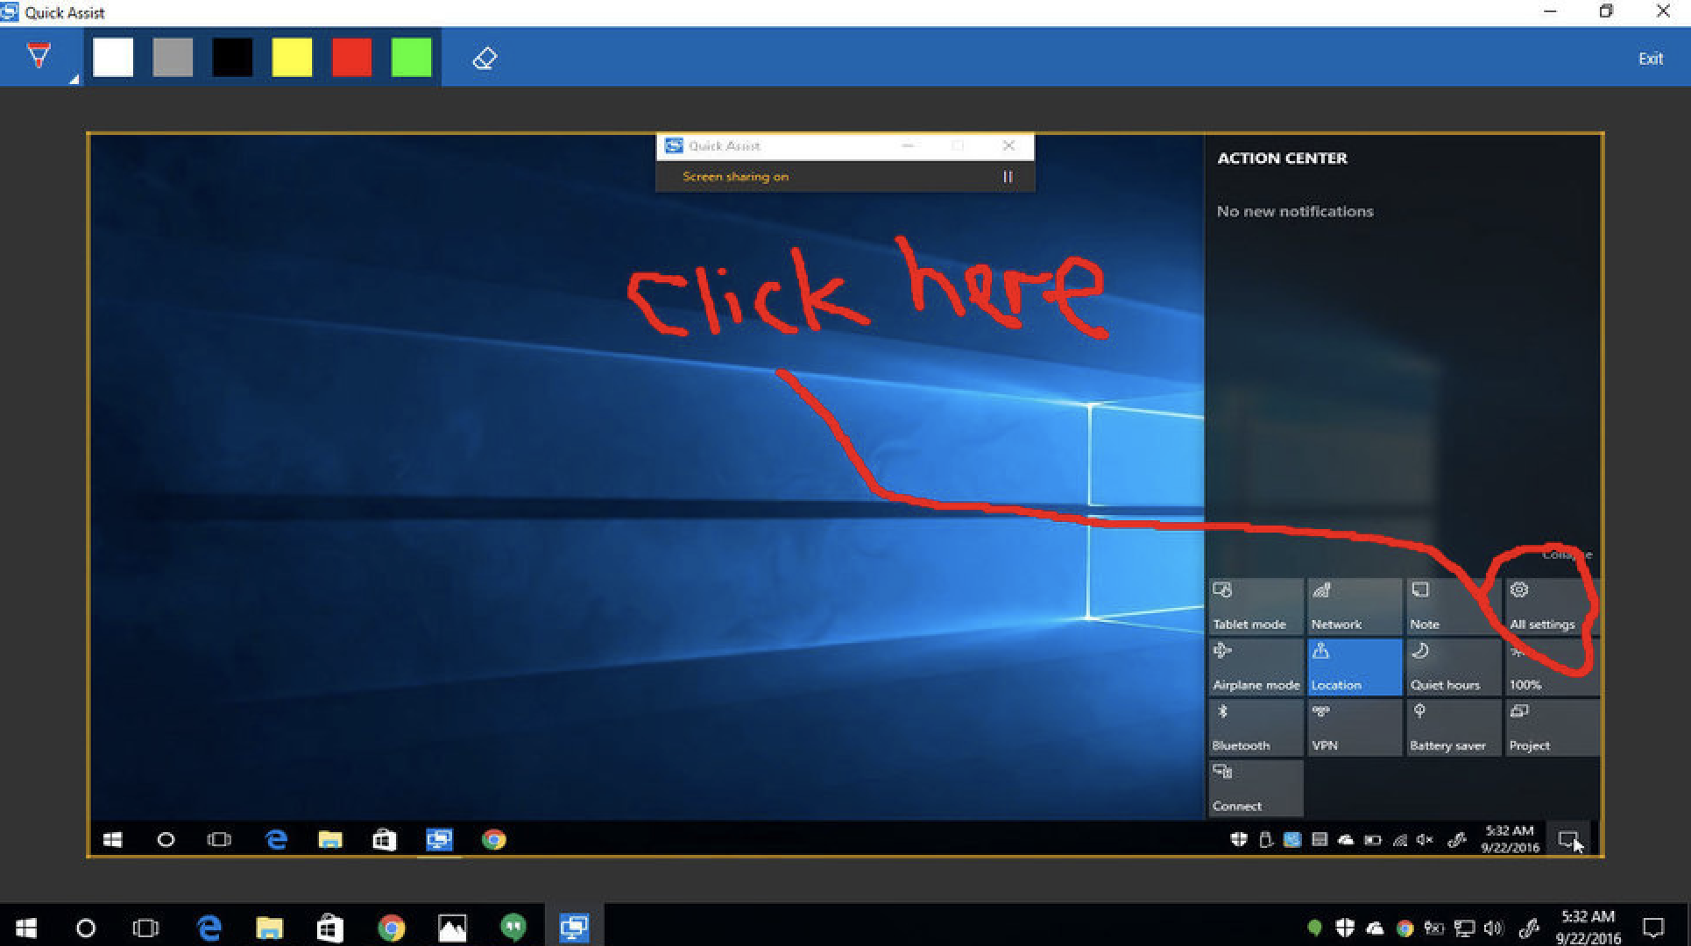This screenshot has width=1691, height=946.
Task: Open the pen tool options dropdown arrow
Action: tap(74, 79)
